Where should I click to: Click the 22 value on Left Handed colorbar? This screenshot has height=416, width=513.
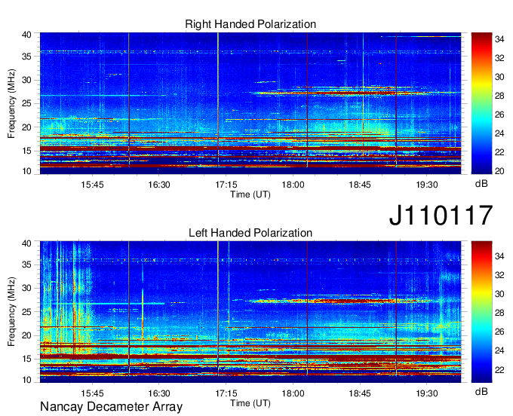pos(499,370)
